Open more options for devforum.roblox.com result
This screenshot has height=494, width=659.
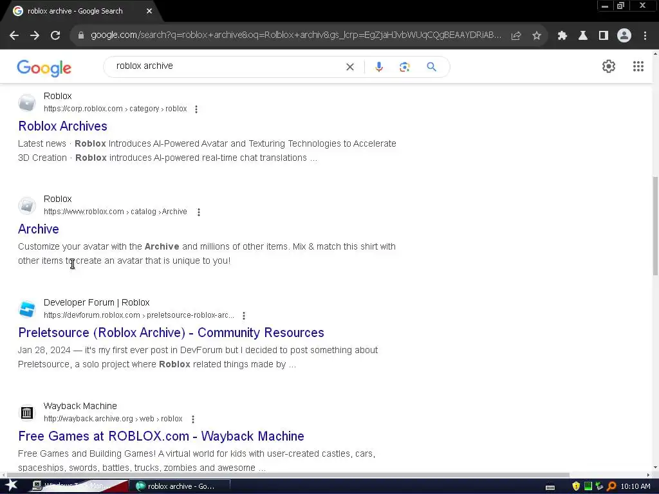coord(244,315)
